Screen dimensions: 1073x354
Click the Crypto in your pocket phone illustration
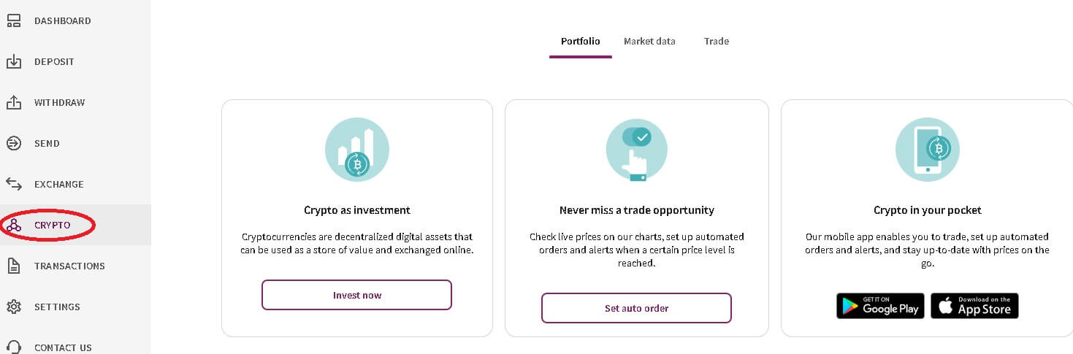point(927,150)
